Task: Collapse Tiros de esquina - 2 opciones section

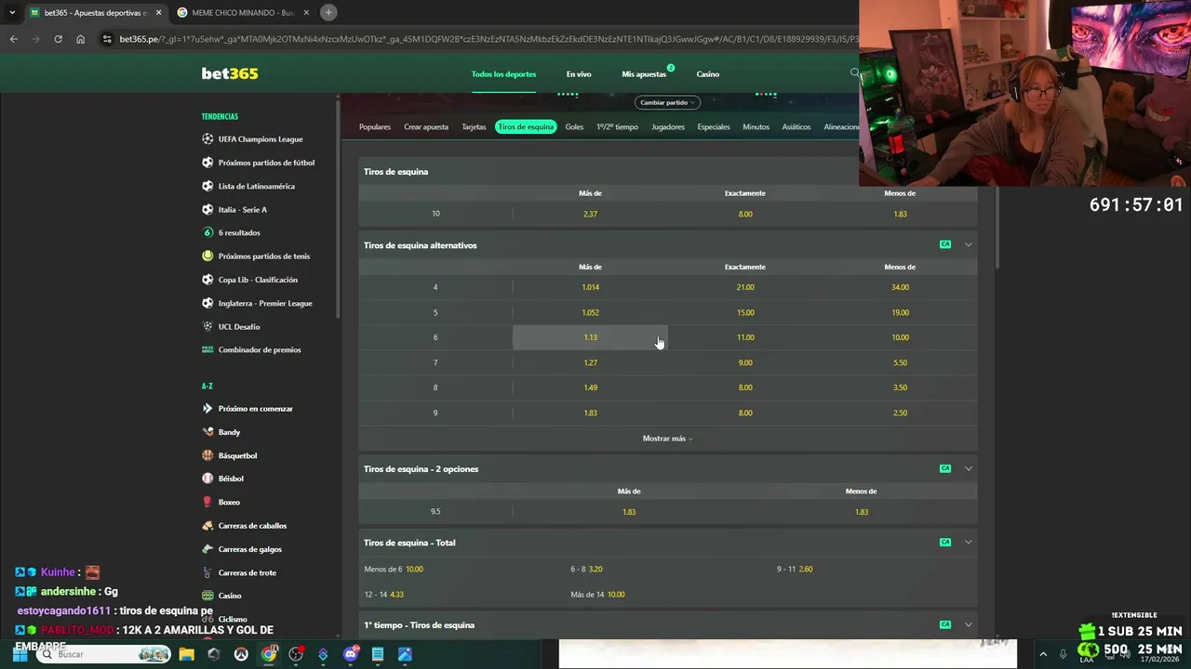Action: [968, 468]
